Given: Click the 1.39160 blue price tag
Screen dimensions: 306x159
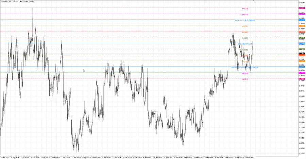Looking at the screenshot, I should click(302, 20).
